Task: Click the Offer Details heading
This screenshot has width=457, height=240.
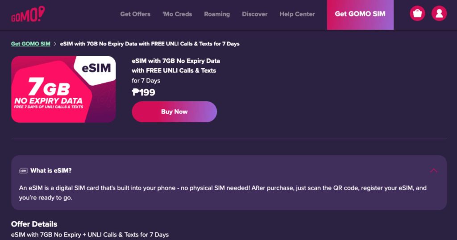Action: 34,224
